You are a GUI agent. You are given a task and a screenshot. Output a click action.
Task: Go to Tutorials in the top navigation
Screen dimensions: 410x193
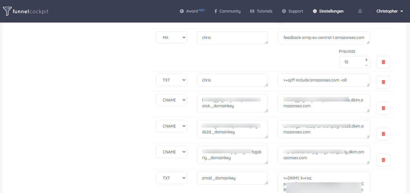pyautogui.click(x=261, y=11)
